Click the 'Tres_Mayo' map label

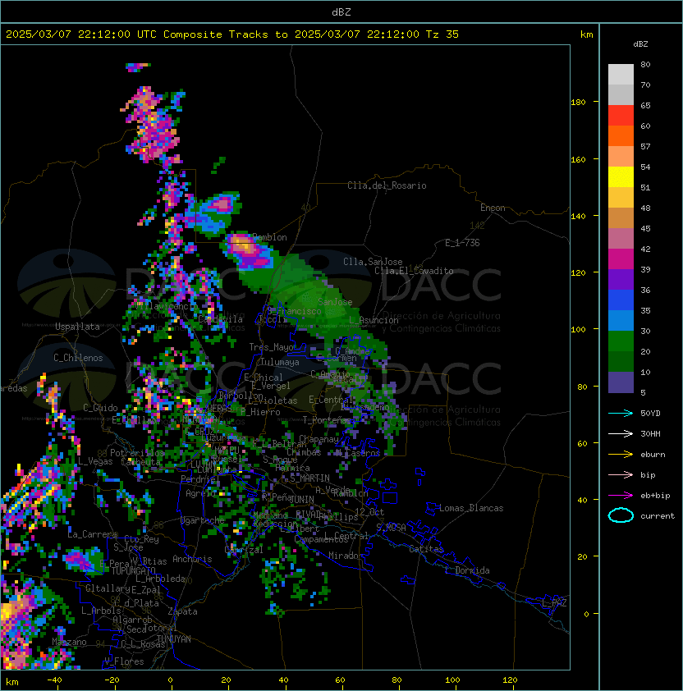click(x=271, y=347)
